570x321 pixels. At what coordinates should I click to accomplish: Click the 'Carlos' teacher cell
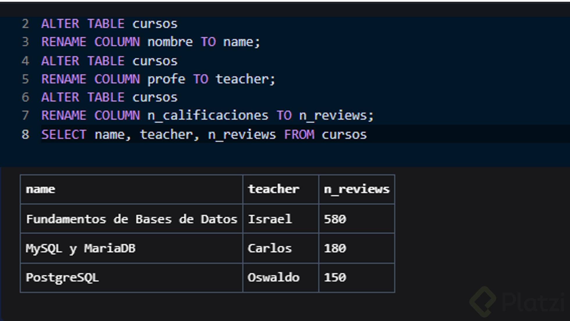[x=270, y=249]
